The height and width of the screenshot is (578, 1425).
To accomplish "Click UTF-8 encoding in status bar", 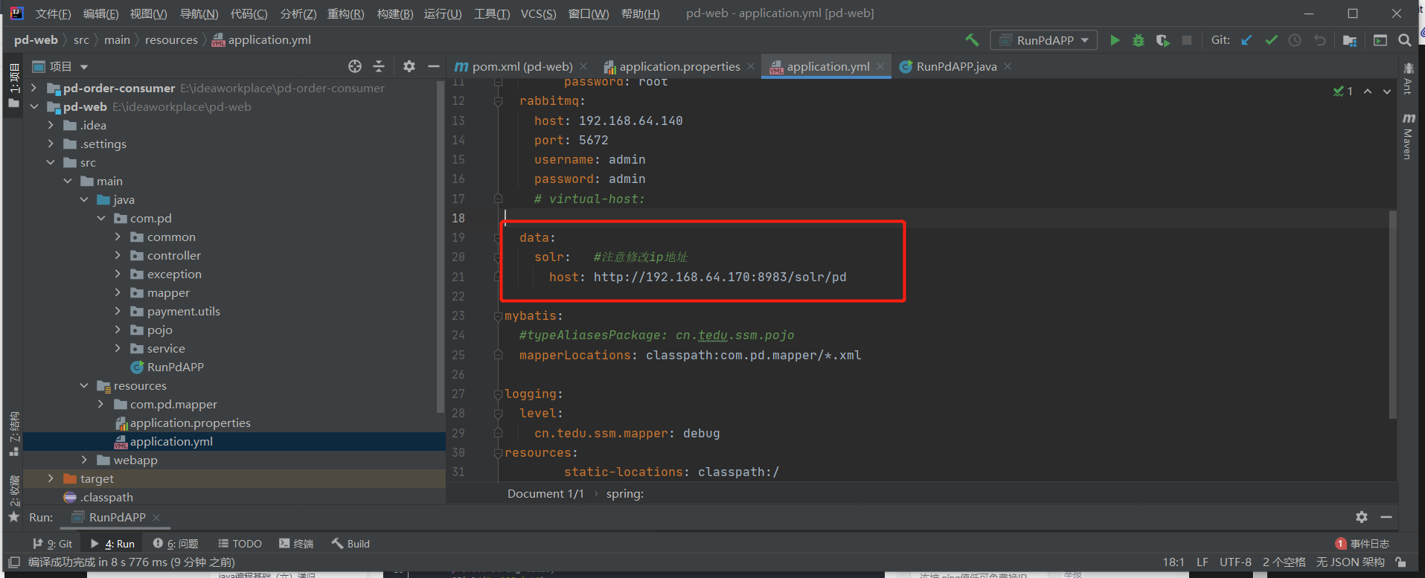I will click(x=1235, y=562).
